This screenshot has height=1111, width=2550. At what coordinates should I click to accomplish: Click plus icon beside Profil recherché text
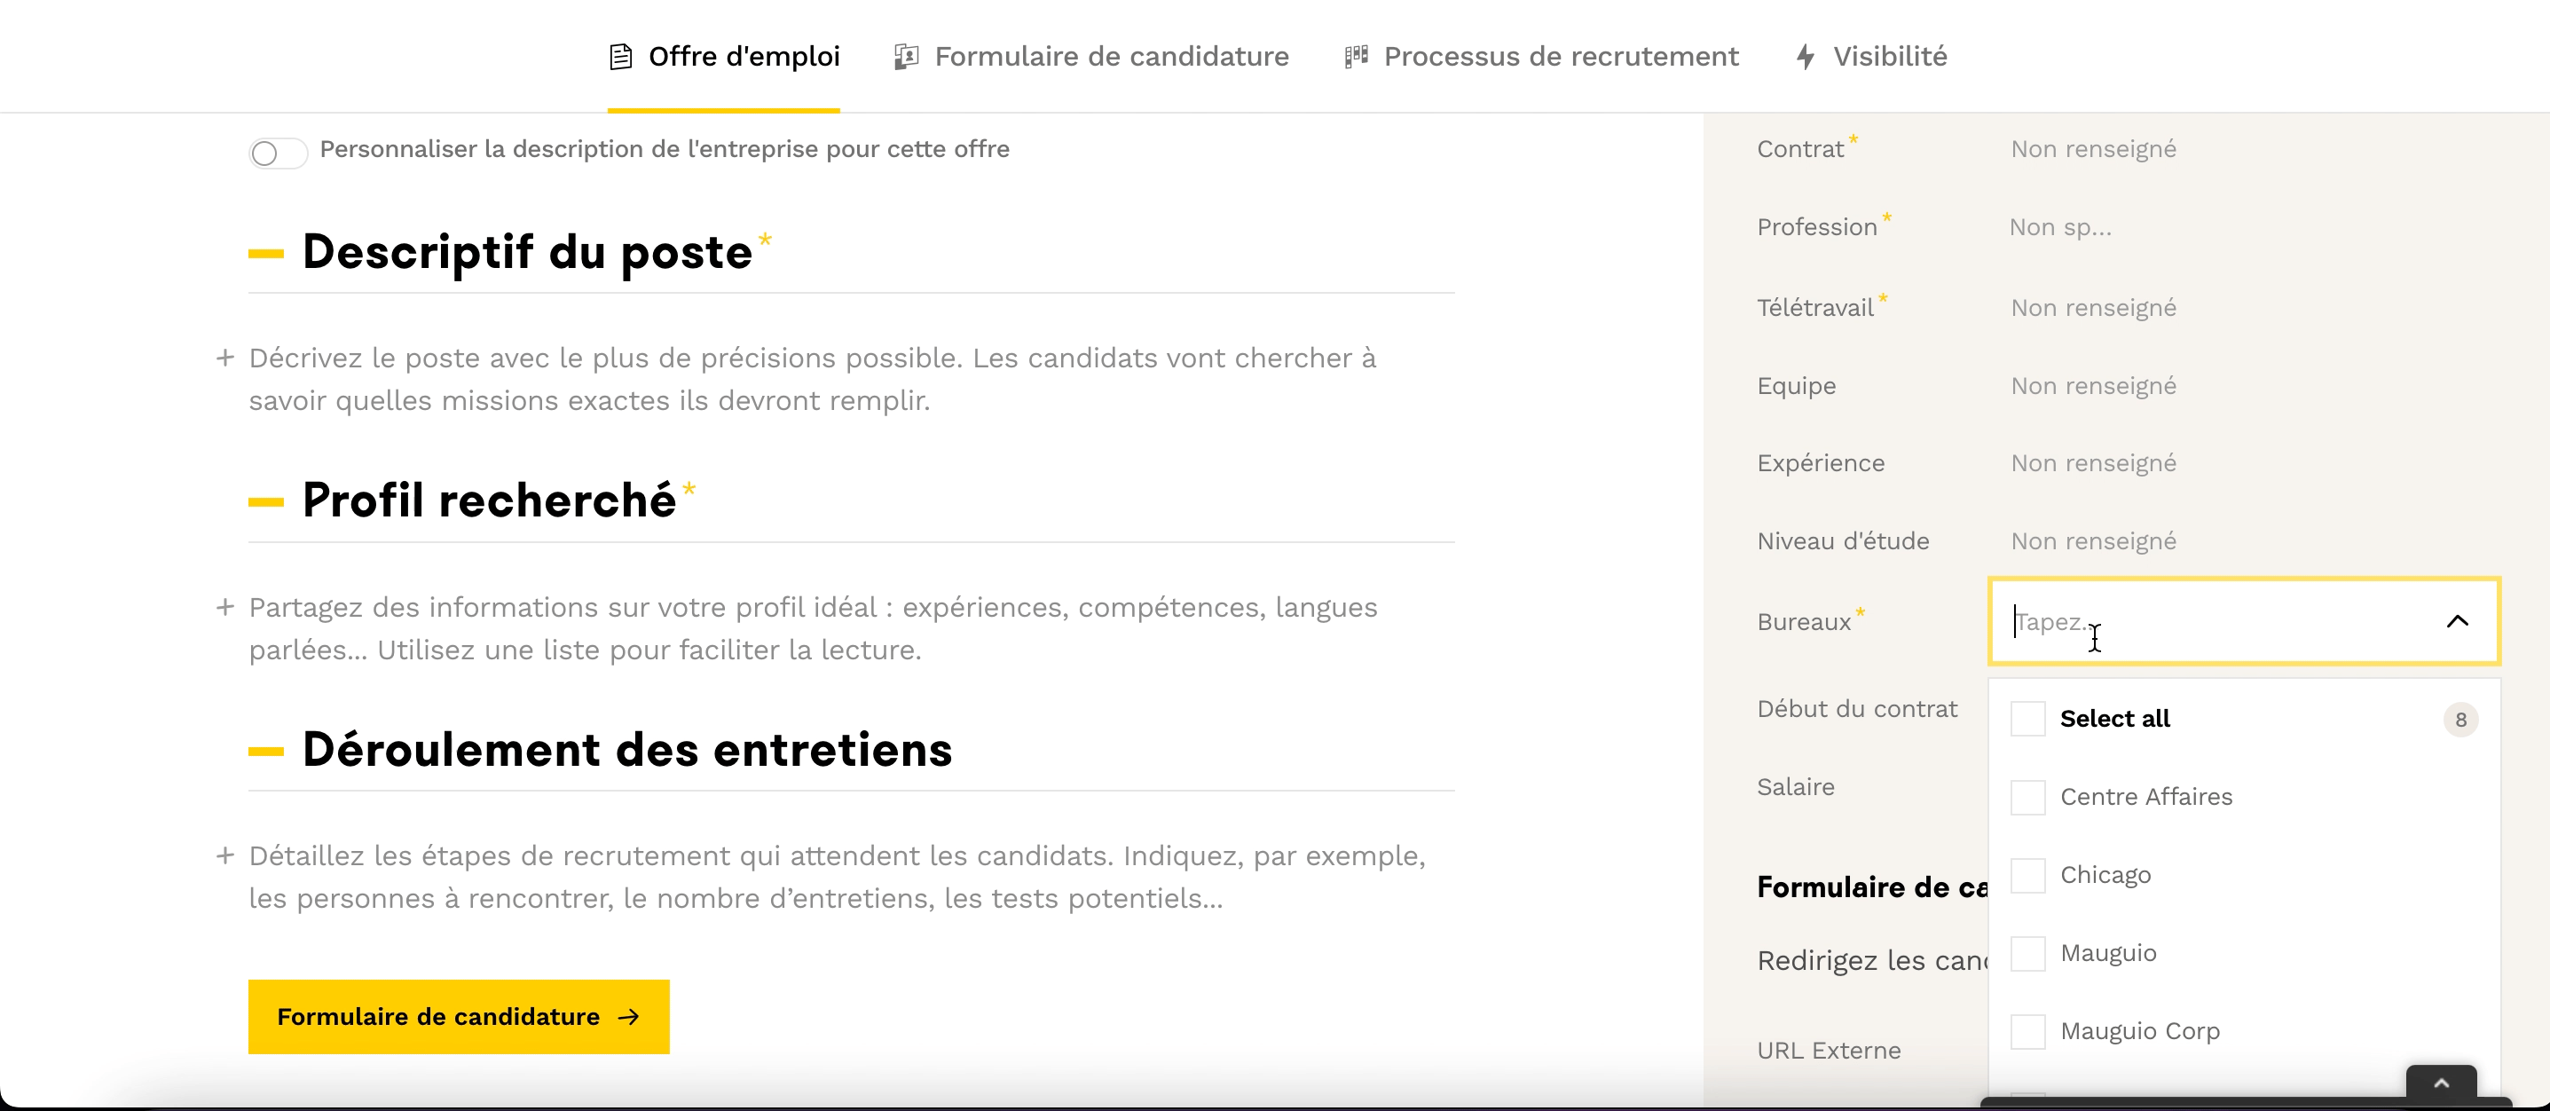(x=225, y=607)
